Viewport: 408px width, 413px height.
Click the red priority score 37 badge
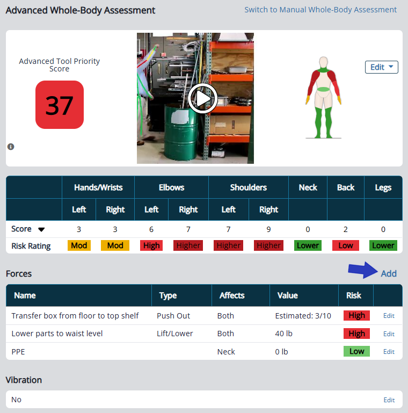(x=60, y=105)
